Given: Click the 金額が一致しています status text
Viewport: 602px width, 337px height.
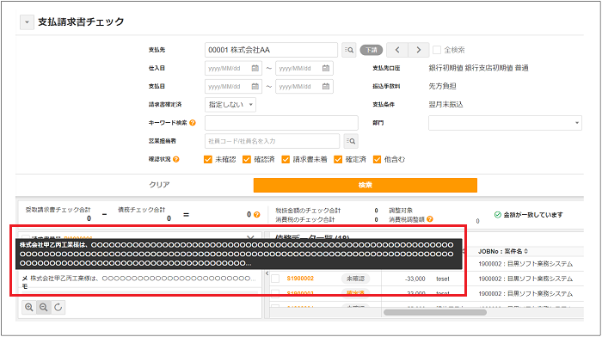Looking at the screenshot, I should tap(533, 215).
